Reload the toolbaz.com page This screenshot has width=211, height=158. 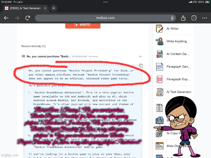click(x=28, y=18)
